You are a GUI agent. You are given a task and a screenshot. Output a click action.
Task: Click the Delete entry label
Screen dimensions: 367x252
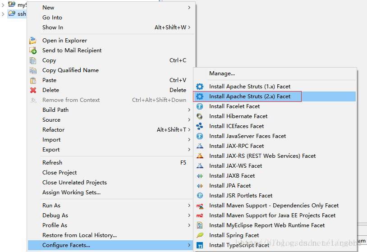tap(50, 90)
